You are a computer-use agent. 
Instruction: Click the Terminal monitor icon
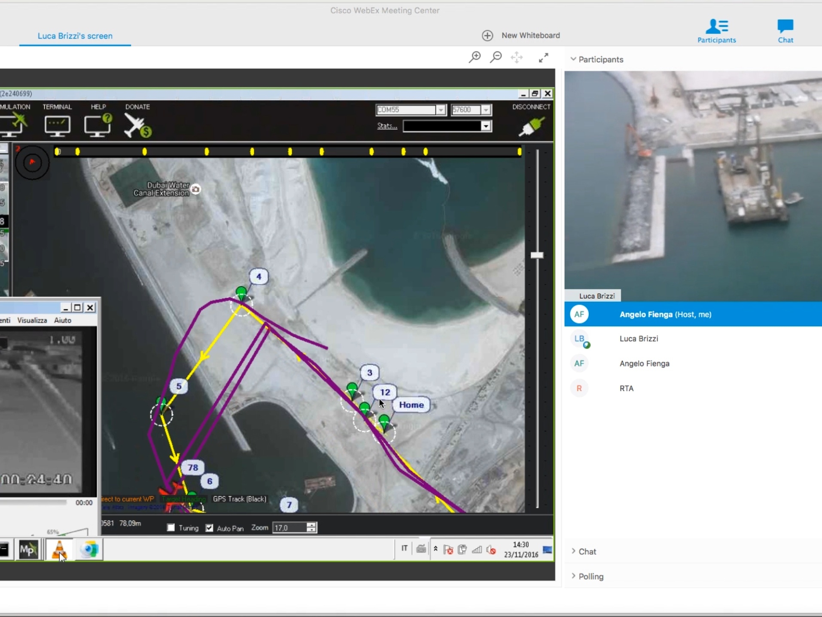[57, 125]
